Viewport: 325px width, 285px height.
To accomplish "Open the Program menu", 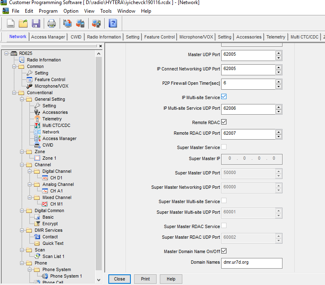I will coord(48,11).
